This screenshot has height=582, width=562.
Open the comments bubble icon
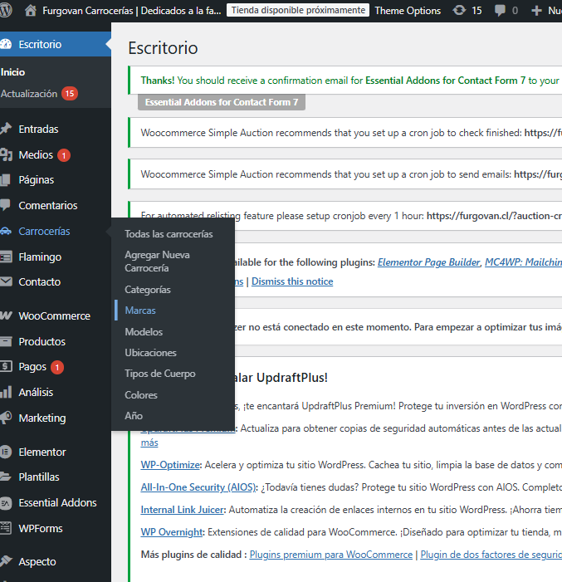pyautogui.click(x=500, y=11)
